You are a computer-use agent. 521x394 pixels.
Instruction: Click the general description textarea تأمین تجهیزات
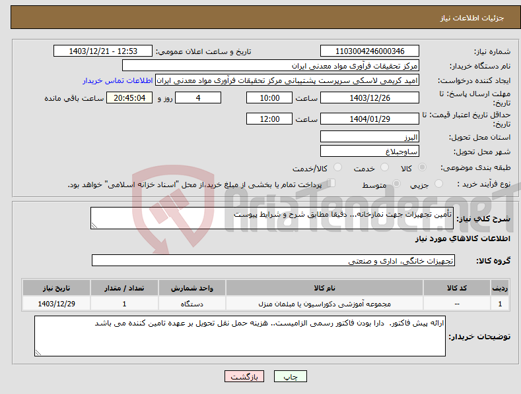pos(272,218)
